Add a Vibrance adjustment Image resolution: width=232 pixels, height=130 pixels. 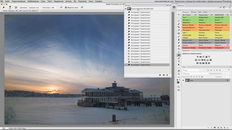point(209,57)
